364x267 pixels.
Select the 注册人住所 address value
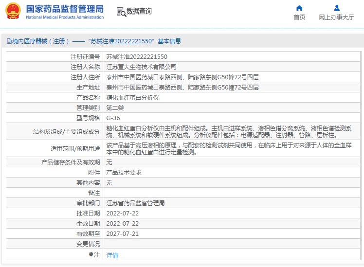182,77
